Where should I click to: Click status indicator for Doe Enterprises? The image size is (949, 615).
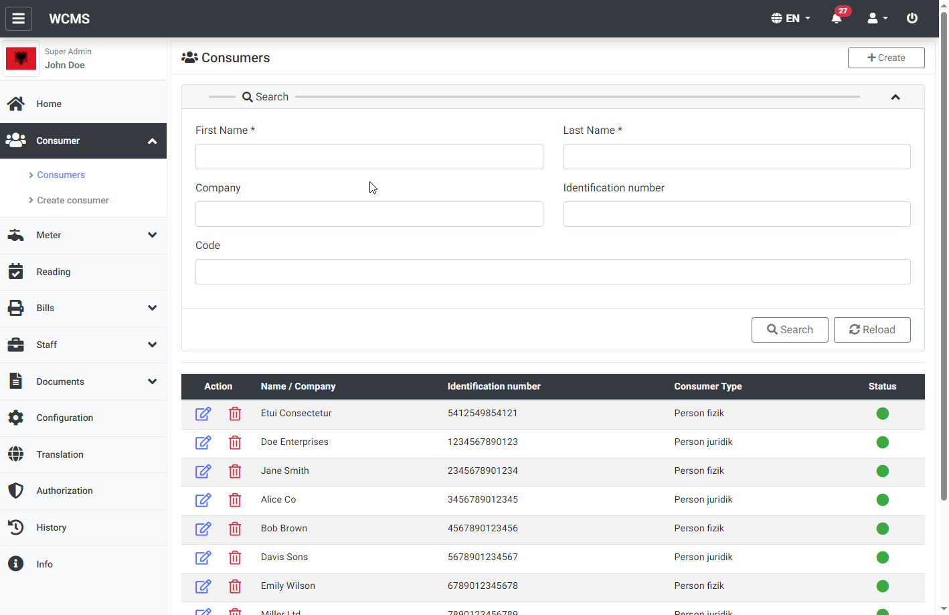pyautogui.click(x=883, y=442)
